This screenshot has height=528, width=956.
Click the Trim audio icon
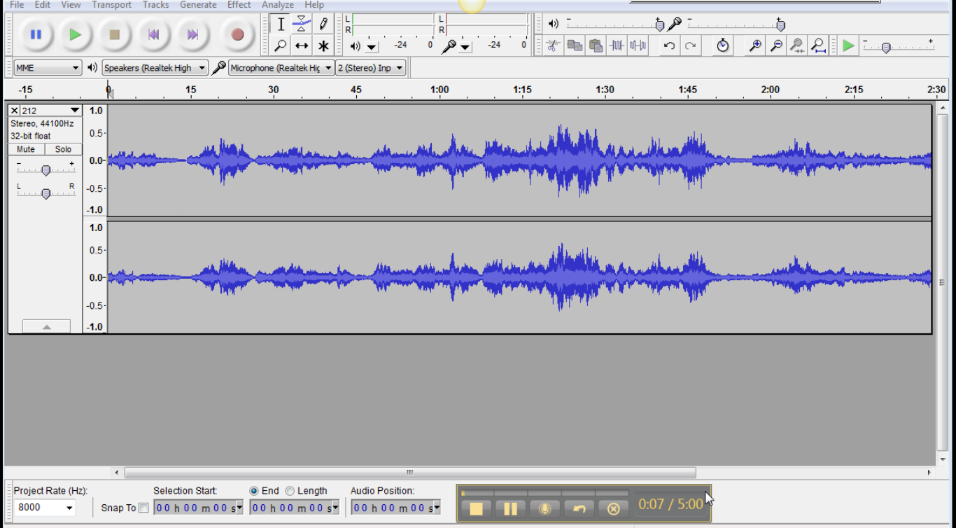click(x=617, y=46)
